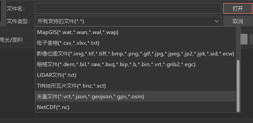Click the 打开 button
The height and width of the screenshot is (123, 253).
tap(238, 9)
